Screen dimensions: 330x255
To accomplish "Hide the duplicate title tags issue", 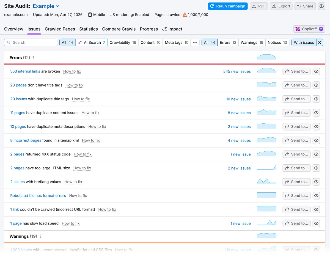I will 316,99.
